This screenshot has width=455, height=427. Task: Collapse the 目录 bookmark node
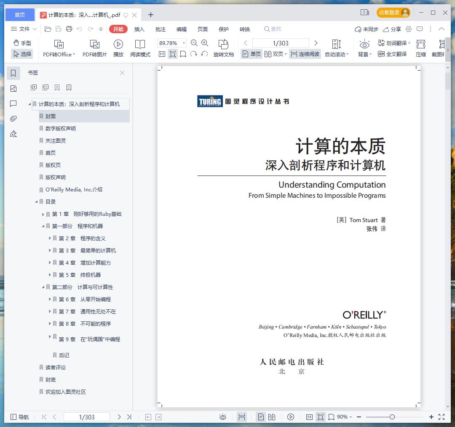click(x=36, y=202)
